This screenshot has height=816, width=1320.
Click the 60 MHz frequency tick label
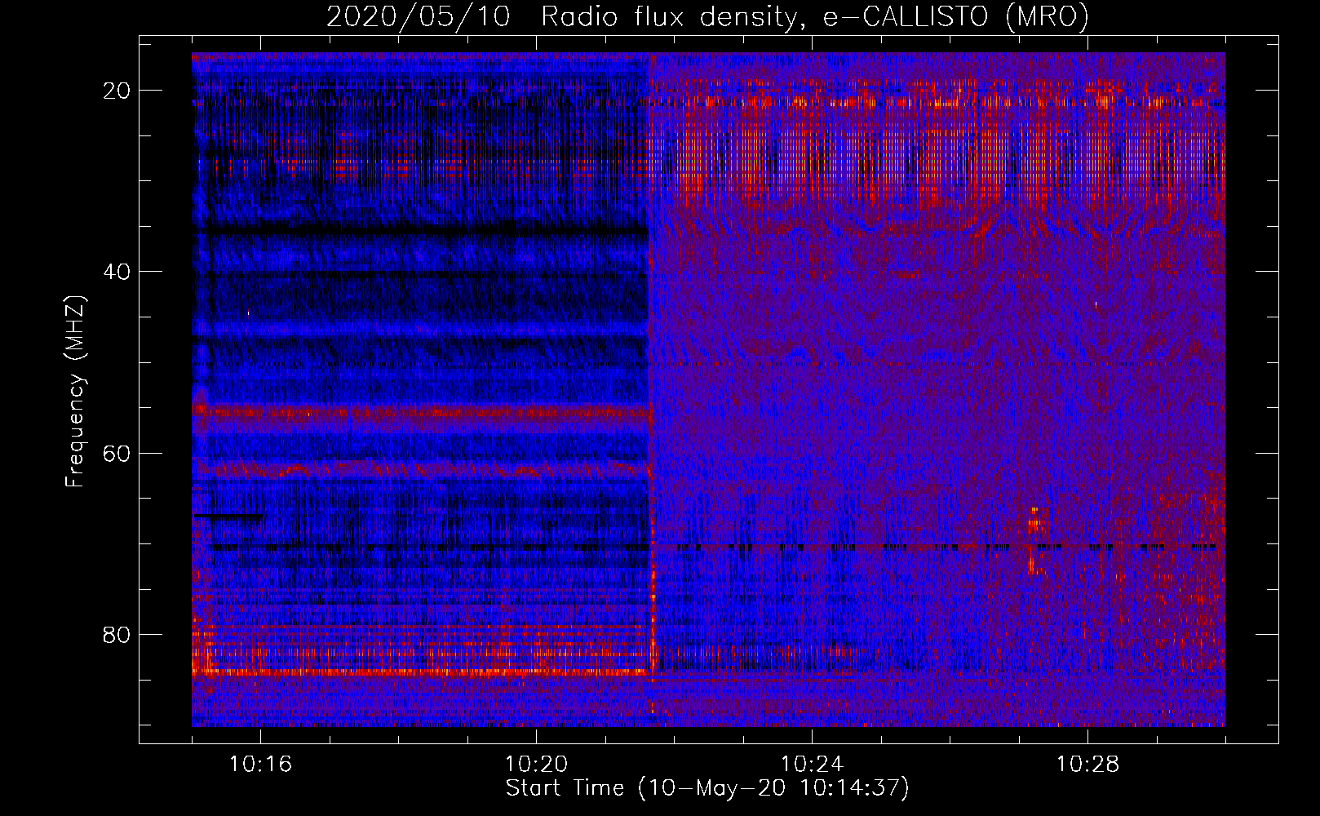point(117,453)
